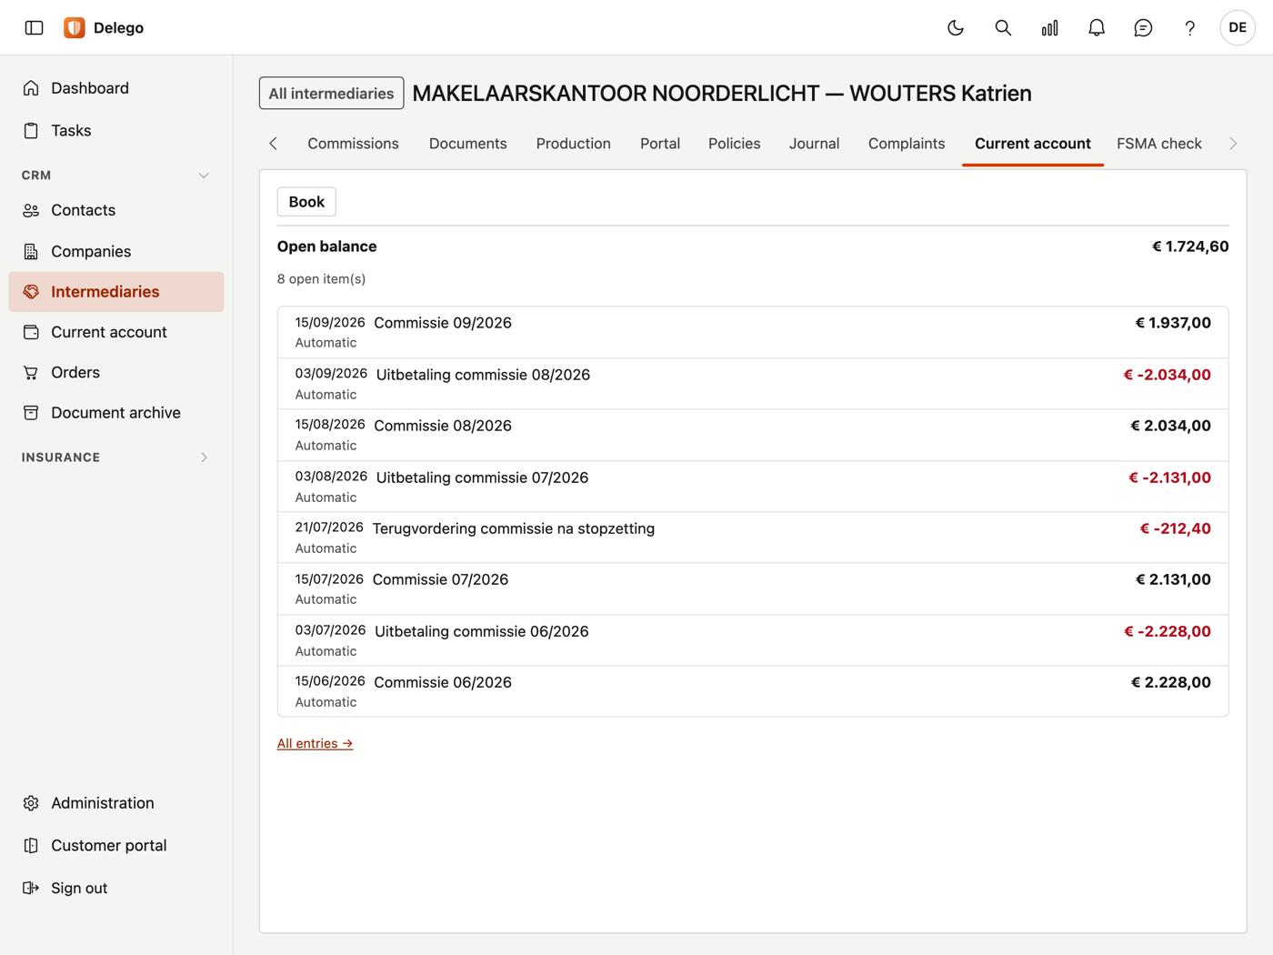Switch to the Portal tab
1273x955 pixels.
click(x=660, y=144)
